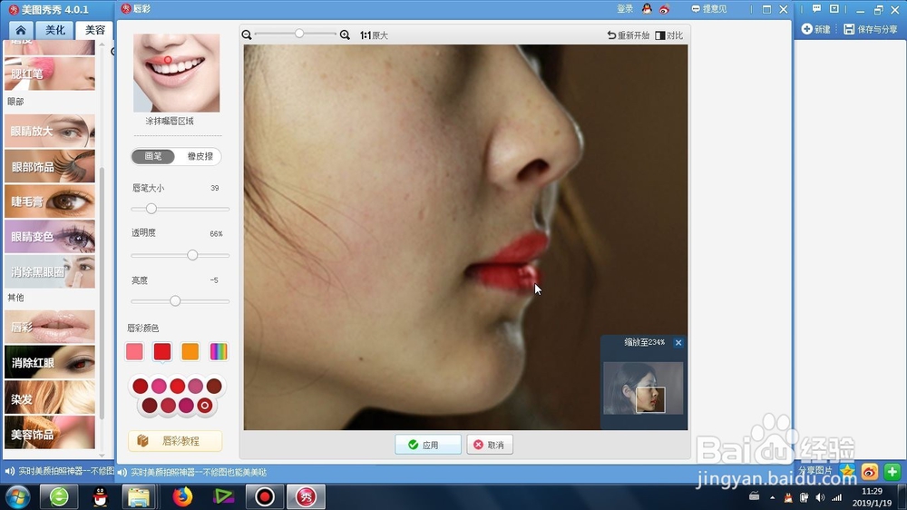This screenshot has height=510, width=907.
Task: Click the 应用 apply button
Action: click(428, 445)
